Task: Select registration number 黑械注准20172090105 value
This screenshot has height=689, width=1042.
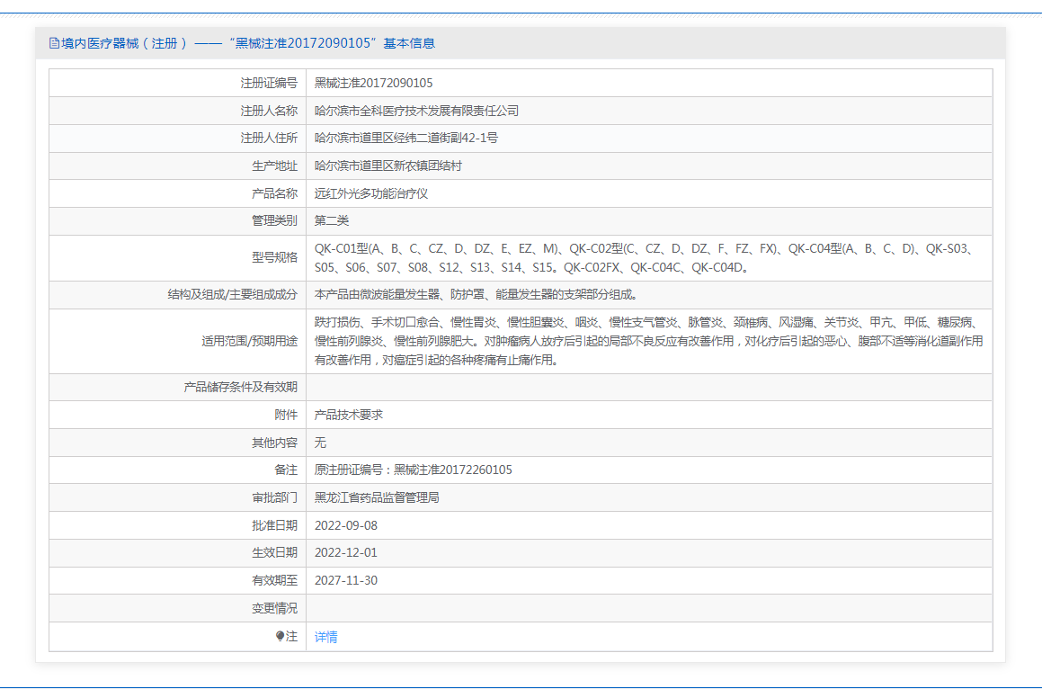Action: click(373, 83)
